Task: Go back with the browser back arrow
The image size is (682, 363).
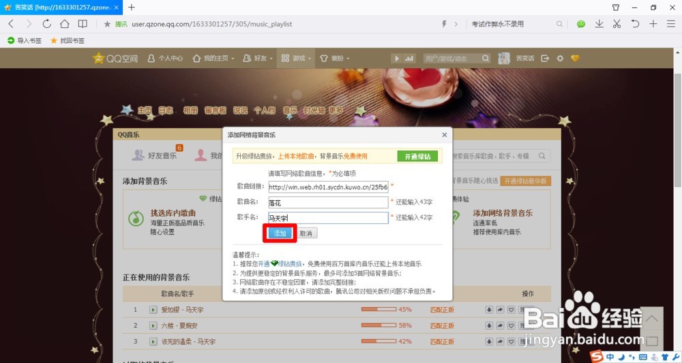Action: (x=12, y=24)
